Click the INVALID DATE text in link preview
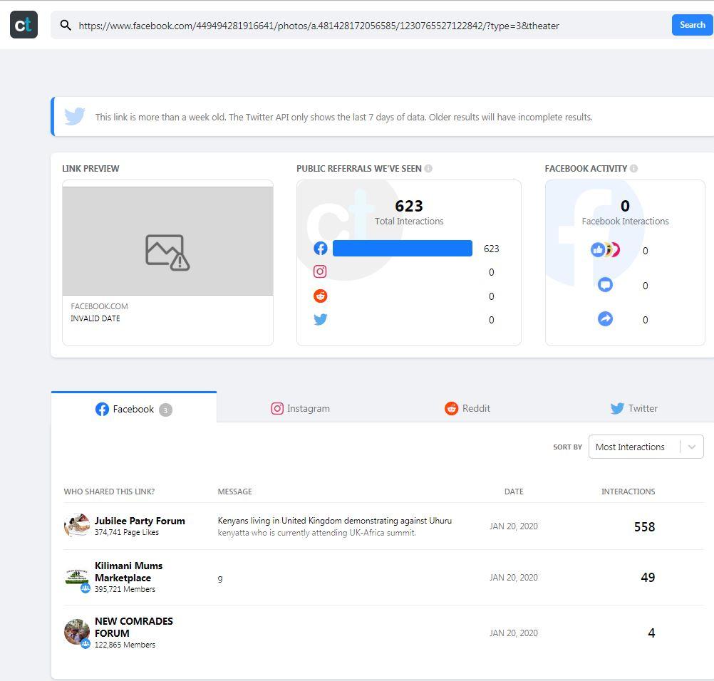Screen dimensions: 714x681 tap(95, 318)
